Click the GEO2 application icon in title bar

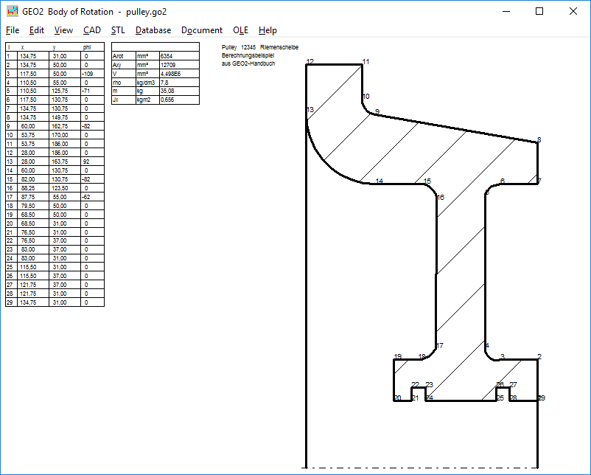click(x=13, y=11)
